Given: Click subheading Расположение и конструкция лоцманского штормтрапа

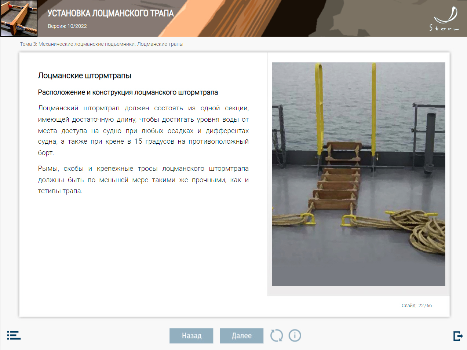Looking at the screenshot, I should [x=128, y=92].
